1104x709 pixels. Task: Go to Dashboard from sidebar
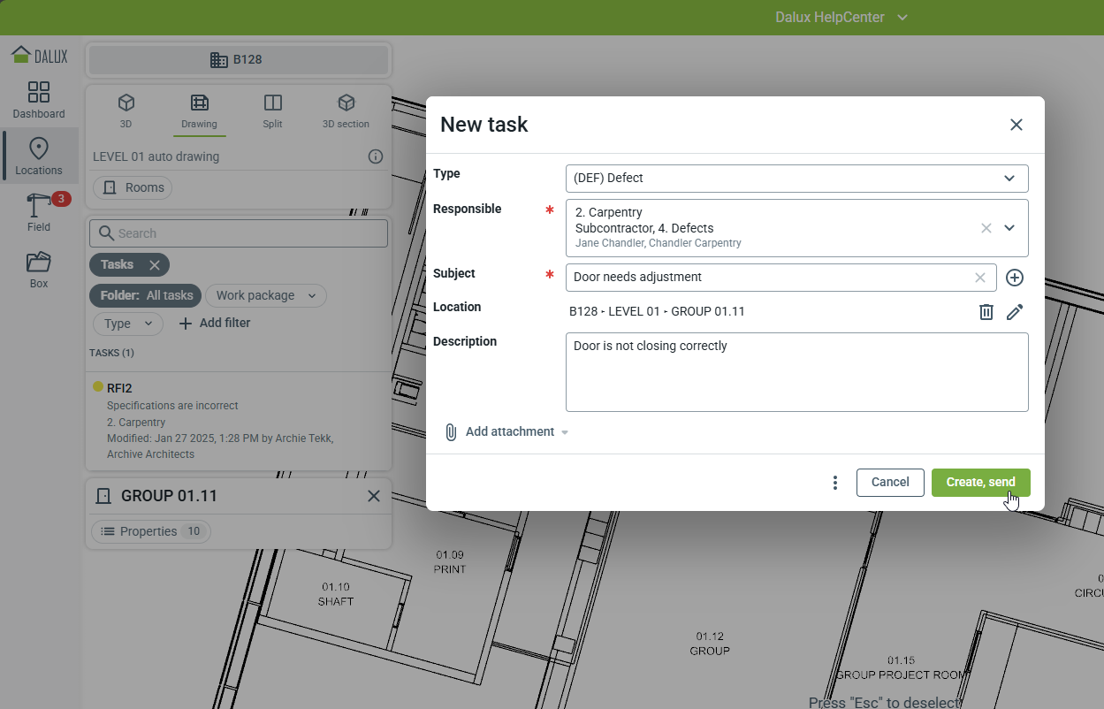[x=39, y=100]
